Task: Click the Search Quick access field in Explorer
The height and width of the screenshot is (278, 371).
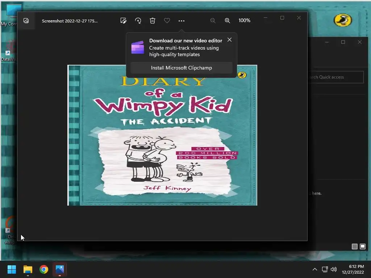Action: [x=335, y=77]
